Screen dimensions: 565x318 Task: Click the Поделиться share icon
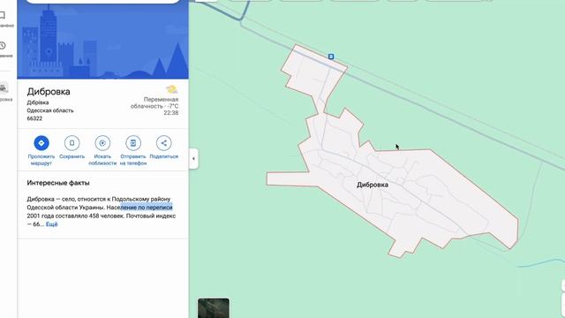(x=163, y=143)
